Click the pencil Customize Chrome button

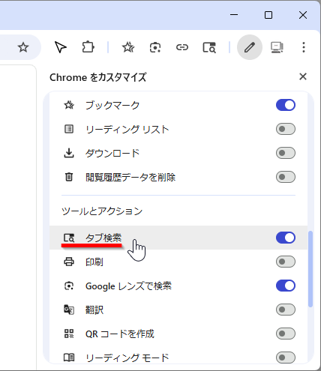pos(250,47)
